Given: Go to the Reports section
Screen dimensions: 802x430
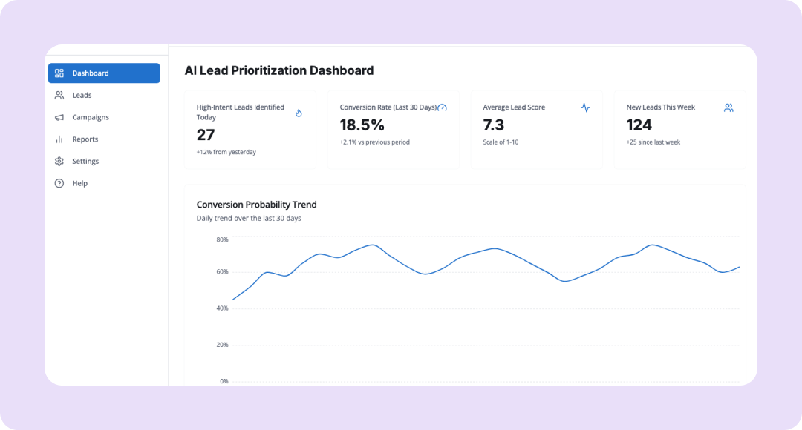Looking at the screenshot, I should coord(85,139).
